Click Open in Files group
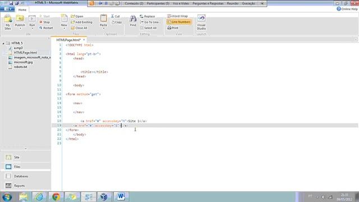The width and height of the screenshot is (359, 202). coord(77,16)
